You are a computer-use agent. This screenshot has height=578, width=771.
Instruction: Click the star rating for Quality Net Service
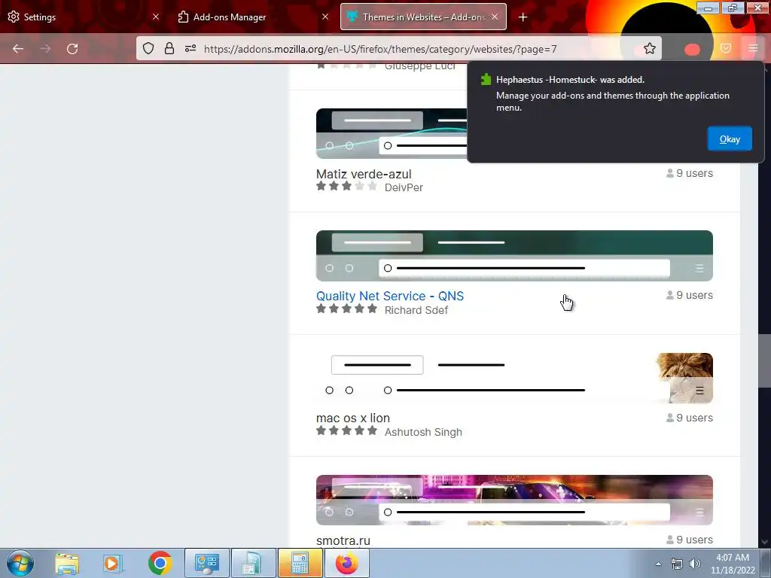(x=346, y=309)
